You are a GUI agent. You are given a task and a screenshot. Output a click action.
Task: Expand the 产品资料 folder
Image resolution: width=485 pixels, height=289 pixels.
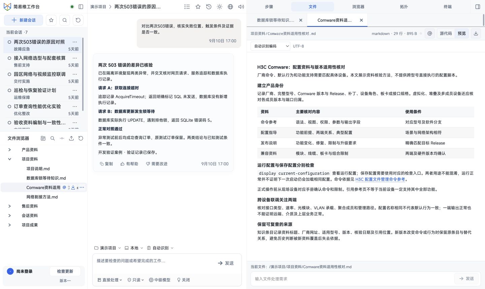[x=9, y=150]
